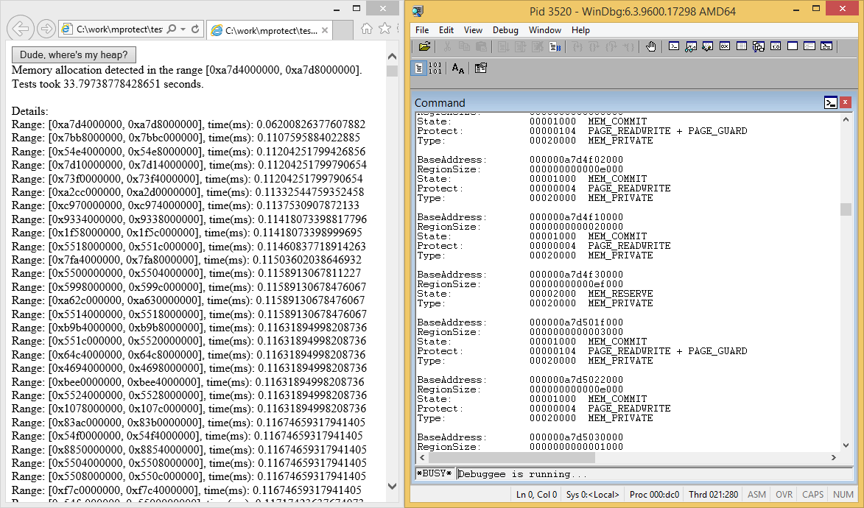Open the Disassembly window toolbar icon
The image size is (864, 508).
[775, 46]
